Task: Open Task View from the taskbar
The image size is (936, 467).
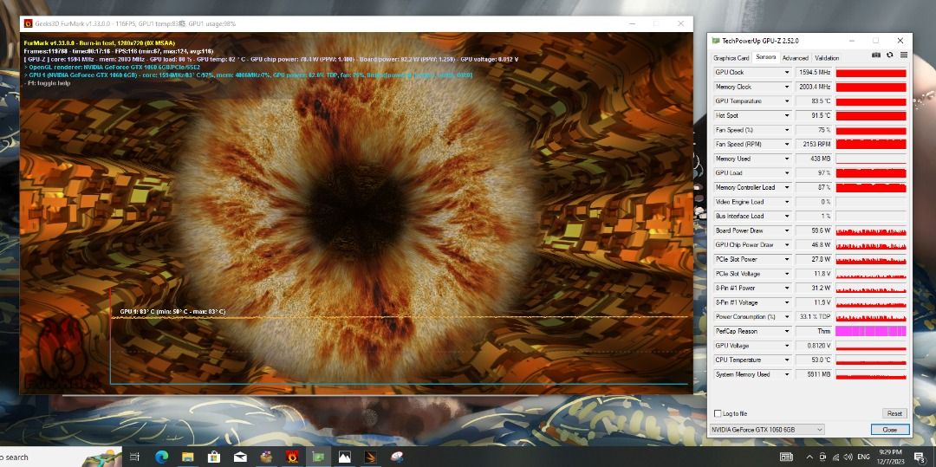Action: click(x=135, y=457)
